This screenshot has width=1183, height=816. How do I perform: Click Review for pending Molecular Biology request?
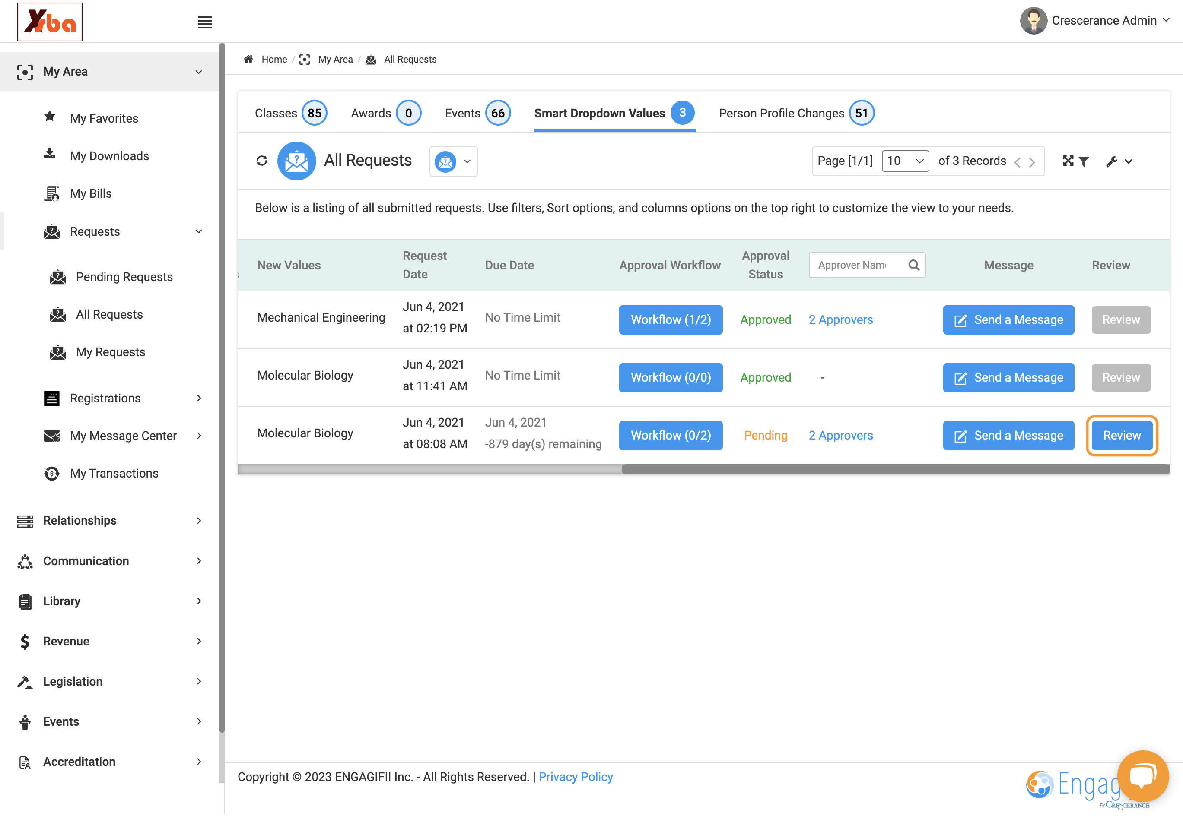(x=1122, y=436)
